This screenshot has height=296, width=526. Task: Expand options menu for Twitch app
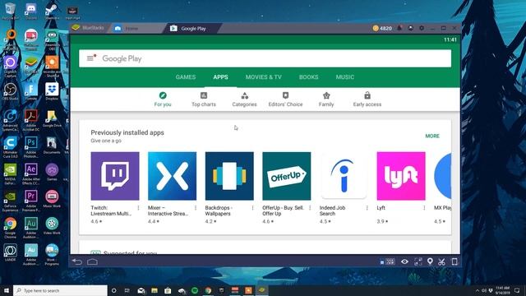point(138,208)
